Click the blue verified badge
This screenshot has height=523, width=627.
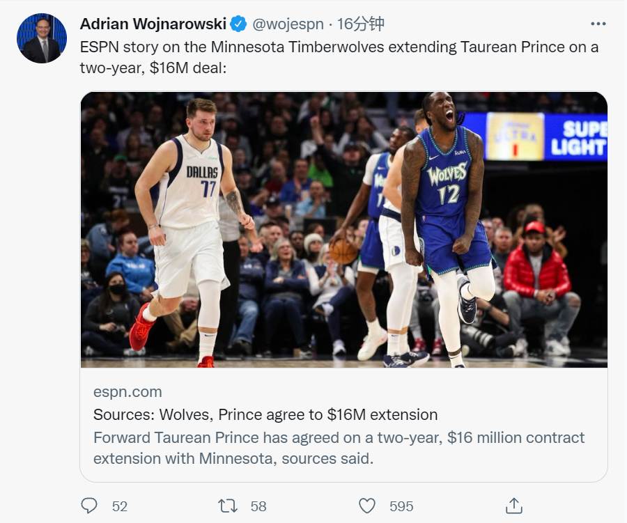click(x=238, y=24)
